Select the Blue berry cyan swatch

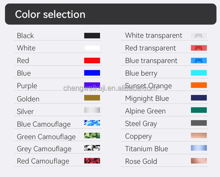[199, 73]
